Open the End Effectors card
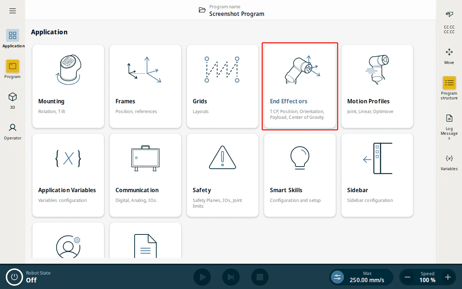 [300, 86]
